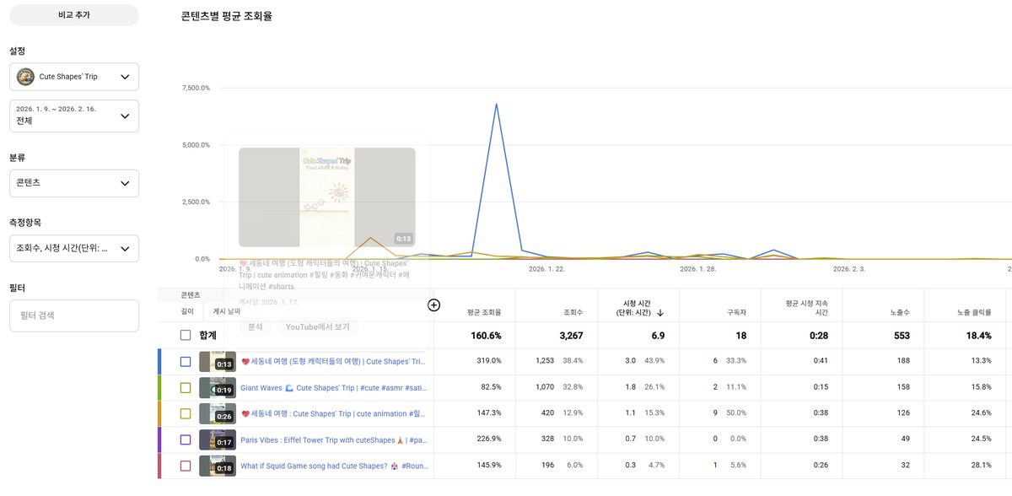Click the blue line peak on the chart
The image size is (1012, 496).
point(496,105)
